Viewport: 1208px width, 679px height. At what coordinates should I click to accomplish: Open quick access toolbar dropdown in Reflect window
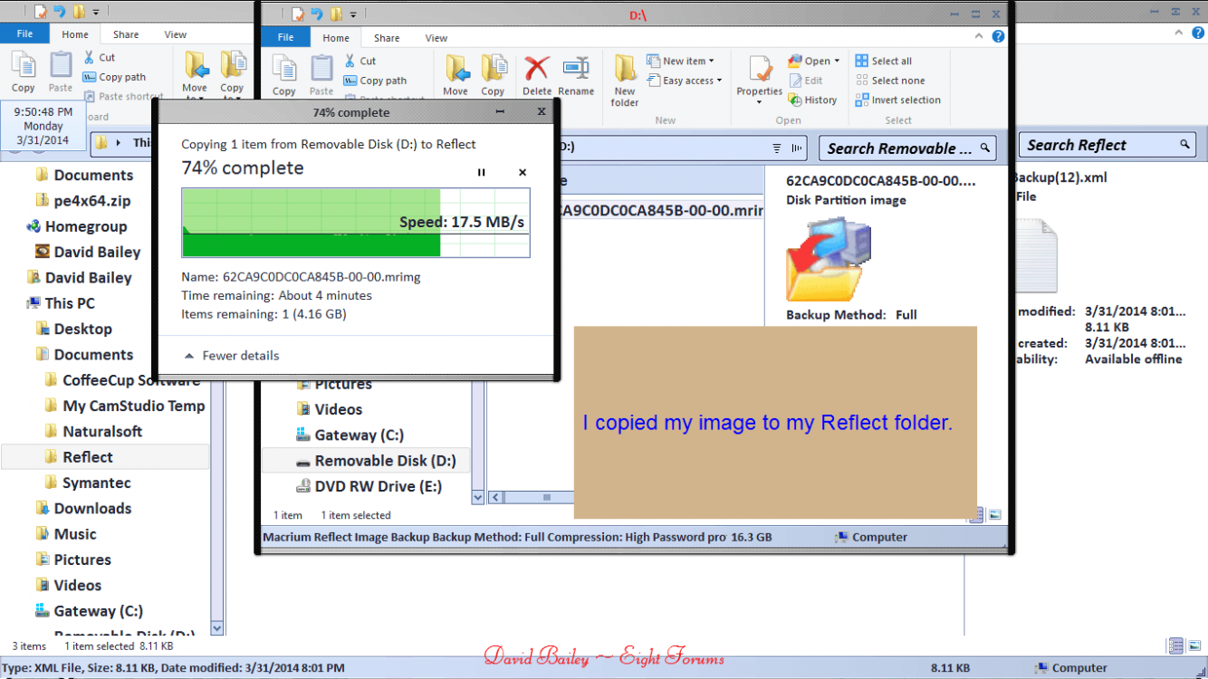(96, 12)
